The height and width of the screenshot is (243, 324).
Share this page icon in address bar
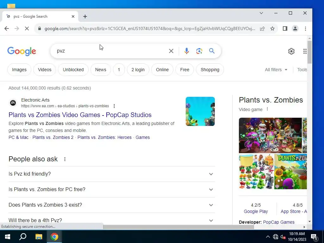click(x=262, y=28)
